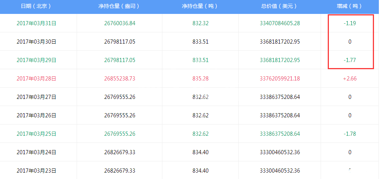The width and height of the screenshot is (380, 179).
Task: Click 26769555.26 in the 03月25日 row
Action: (x=120, y=134)
